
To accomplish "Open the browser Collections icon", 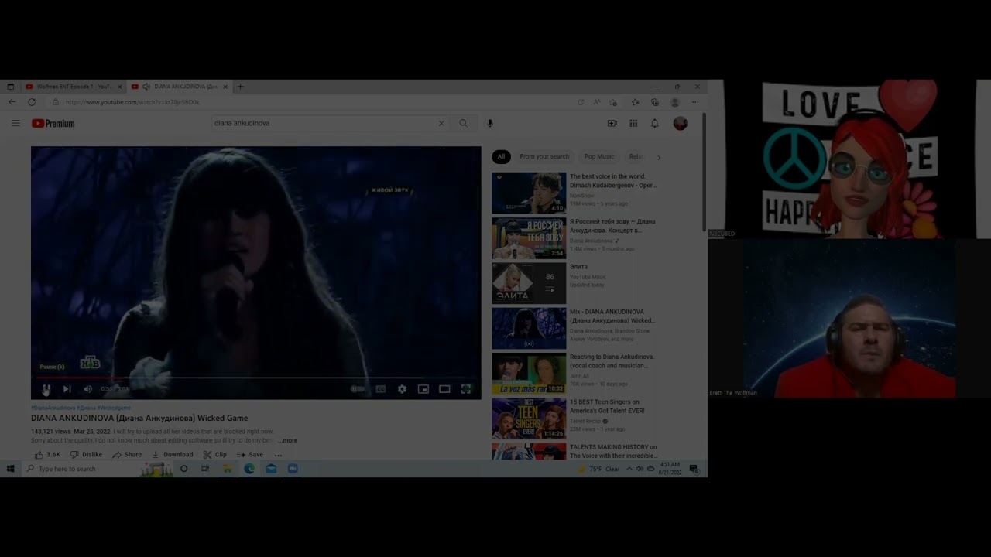I will 654,102.
